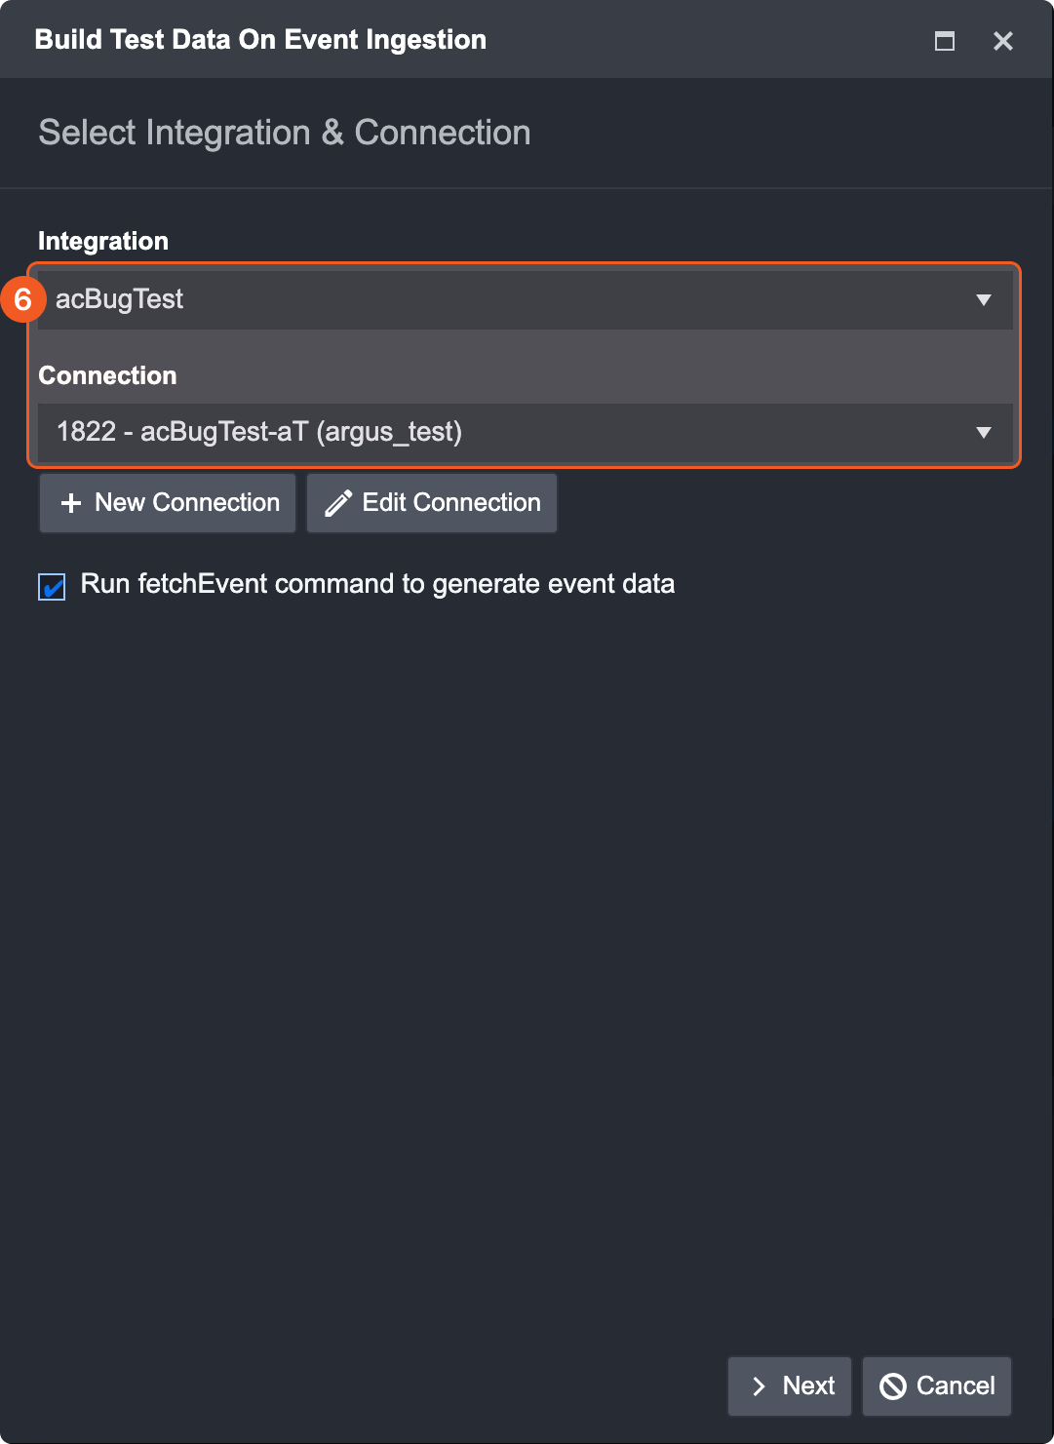Screen dimensions: 1054x1444
Task: Open the acBugTest integration combo box
Action: [x=507, y=300]
